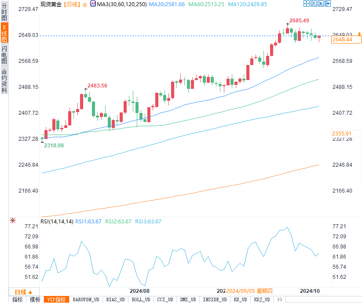Open the 合约资料 side tab
Screen dimensions: 362x303
tap(4, 80)
